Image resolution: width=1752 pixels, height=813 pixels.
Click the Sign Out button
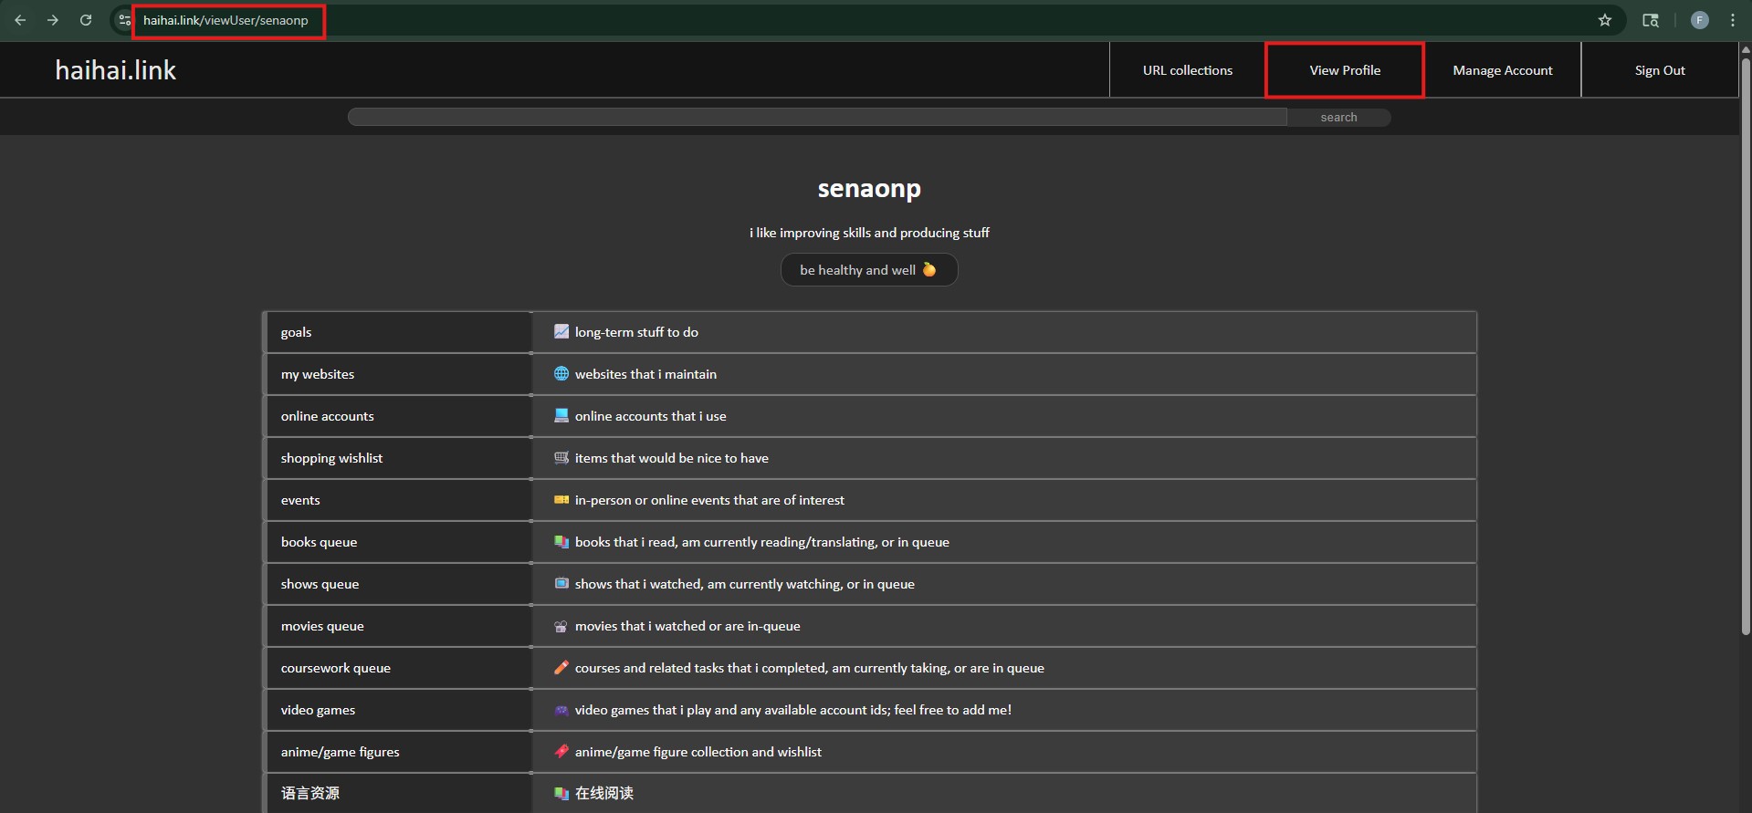tap(1659, 70)
